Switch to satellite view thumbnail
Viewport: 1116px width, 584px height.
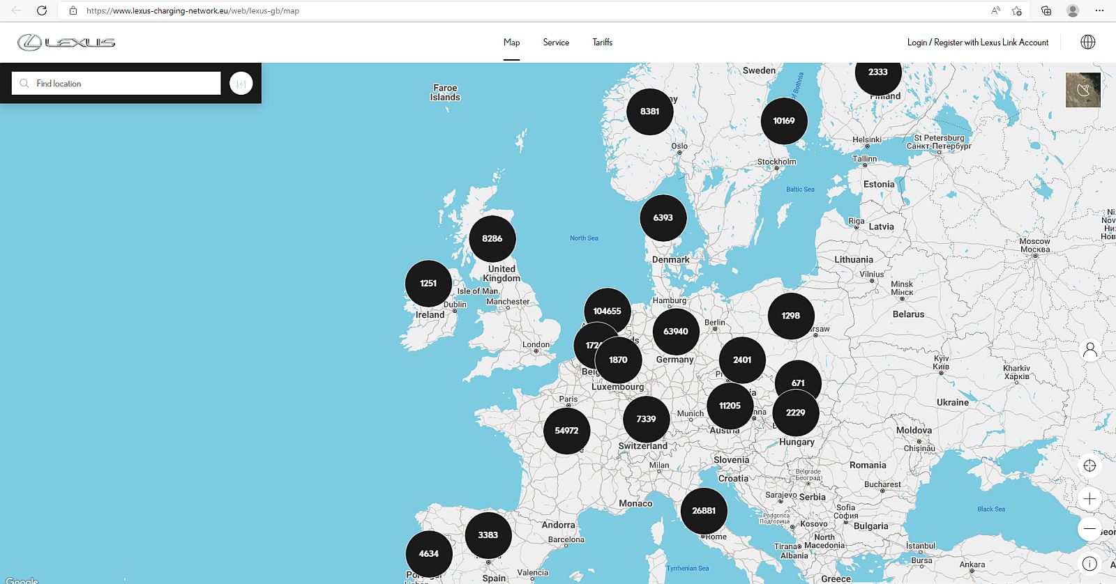click(1083, 90)
